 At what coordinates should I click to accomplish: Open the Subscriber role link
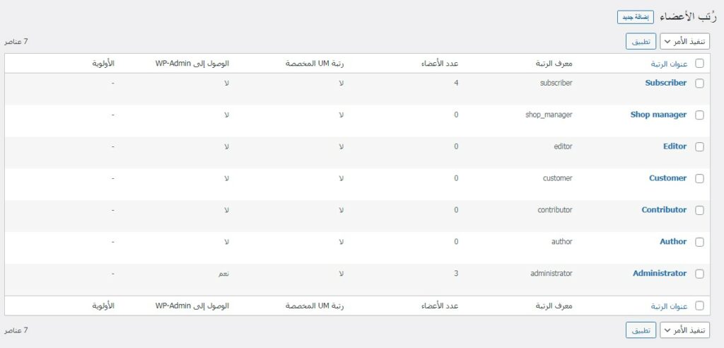pyautogui.click(x=665, y=83)
